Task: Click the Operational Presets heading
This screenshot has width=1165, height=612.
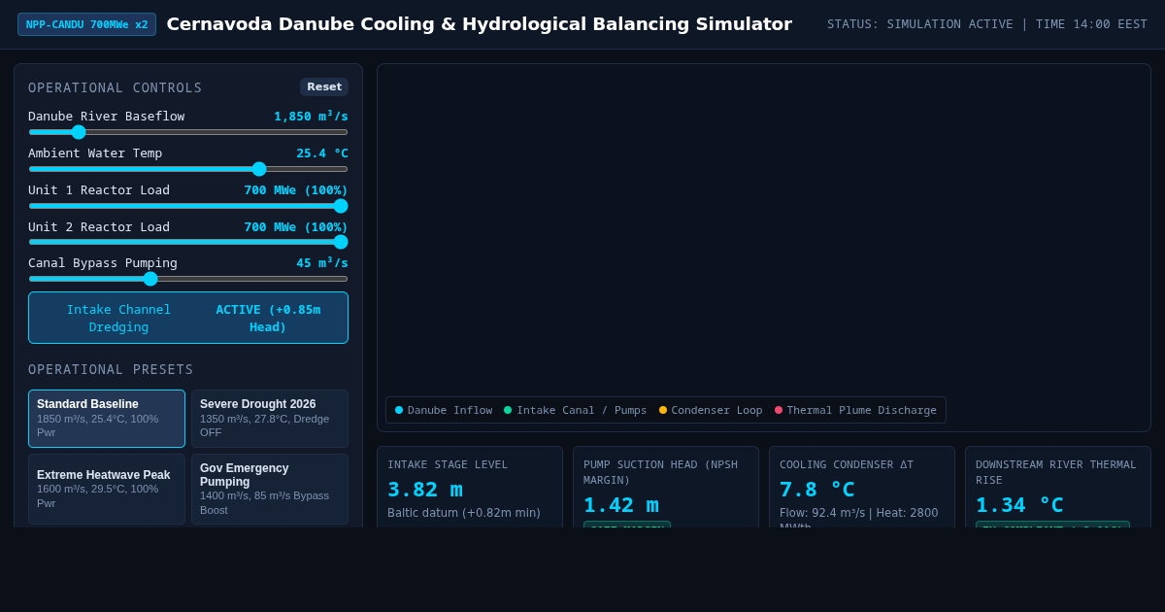Action: click(111, 369)
